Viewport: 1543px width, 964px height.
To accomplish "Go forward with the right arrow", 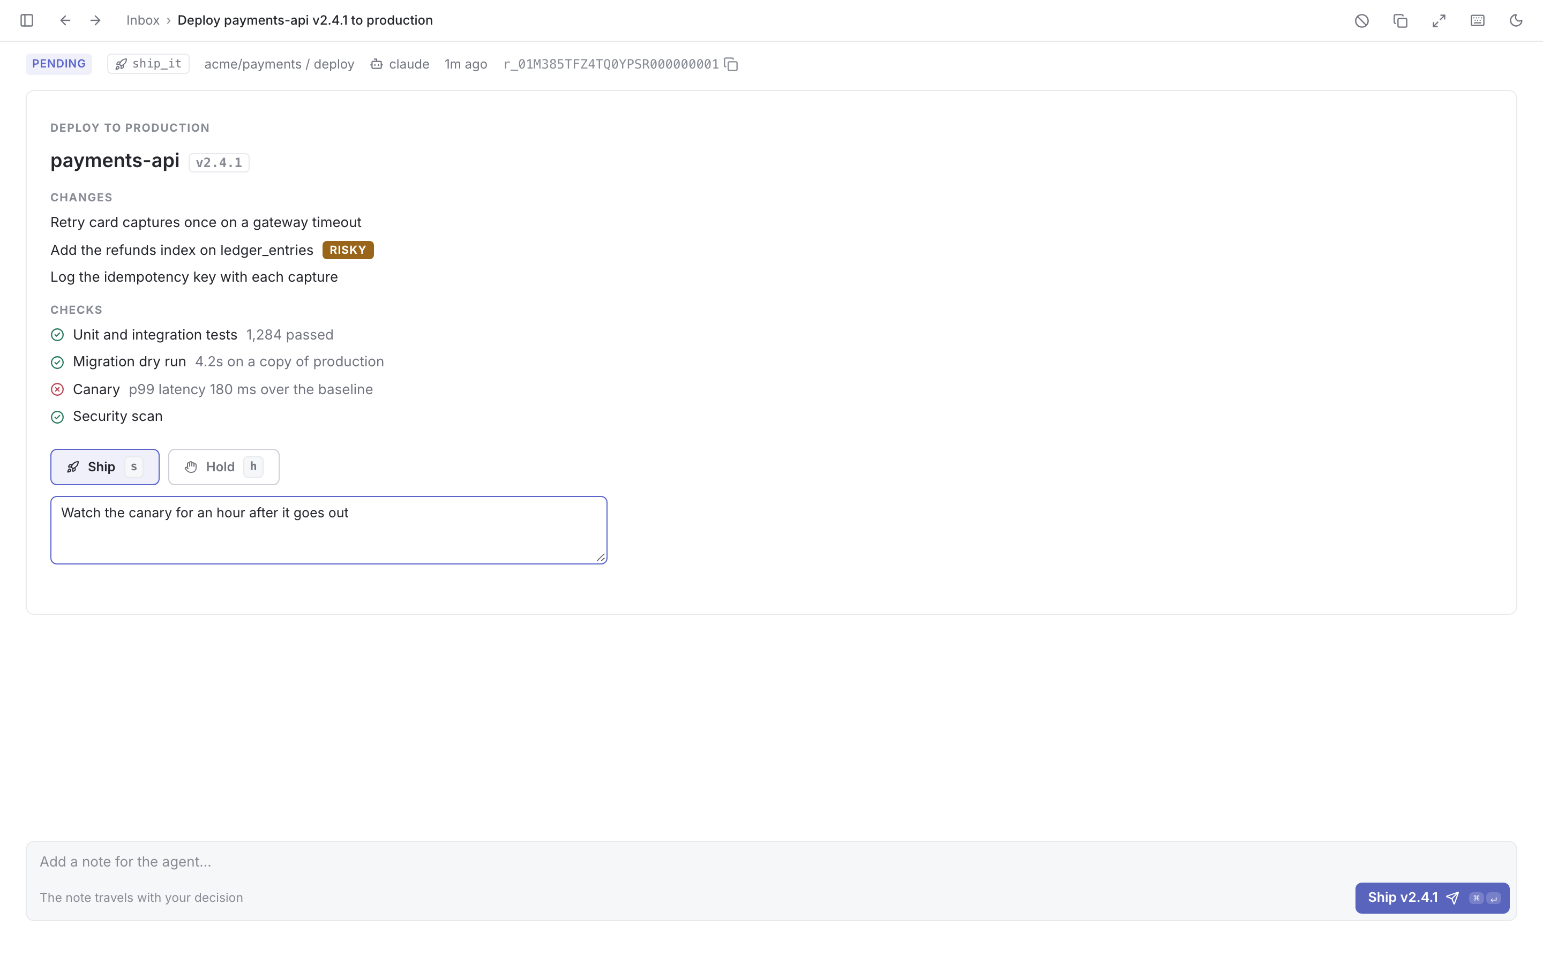I will 96,20.
